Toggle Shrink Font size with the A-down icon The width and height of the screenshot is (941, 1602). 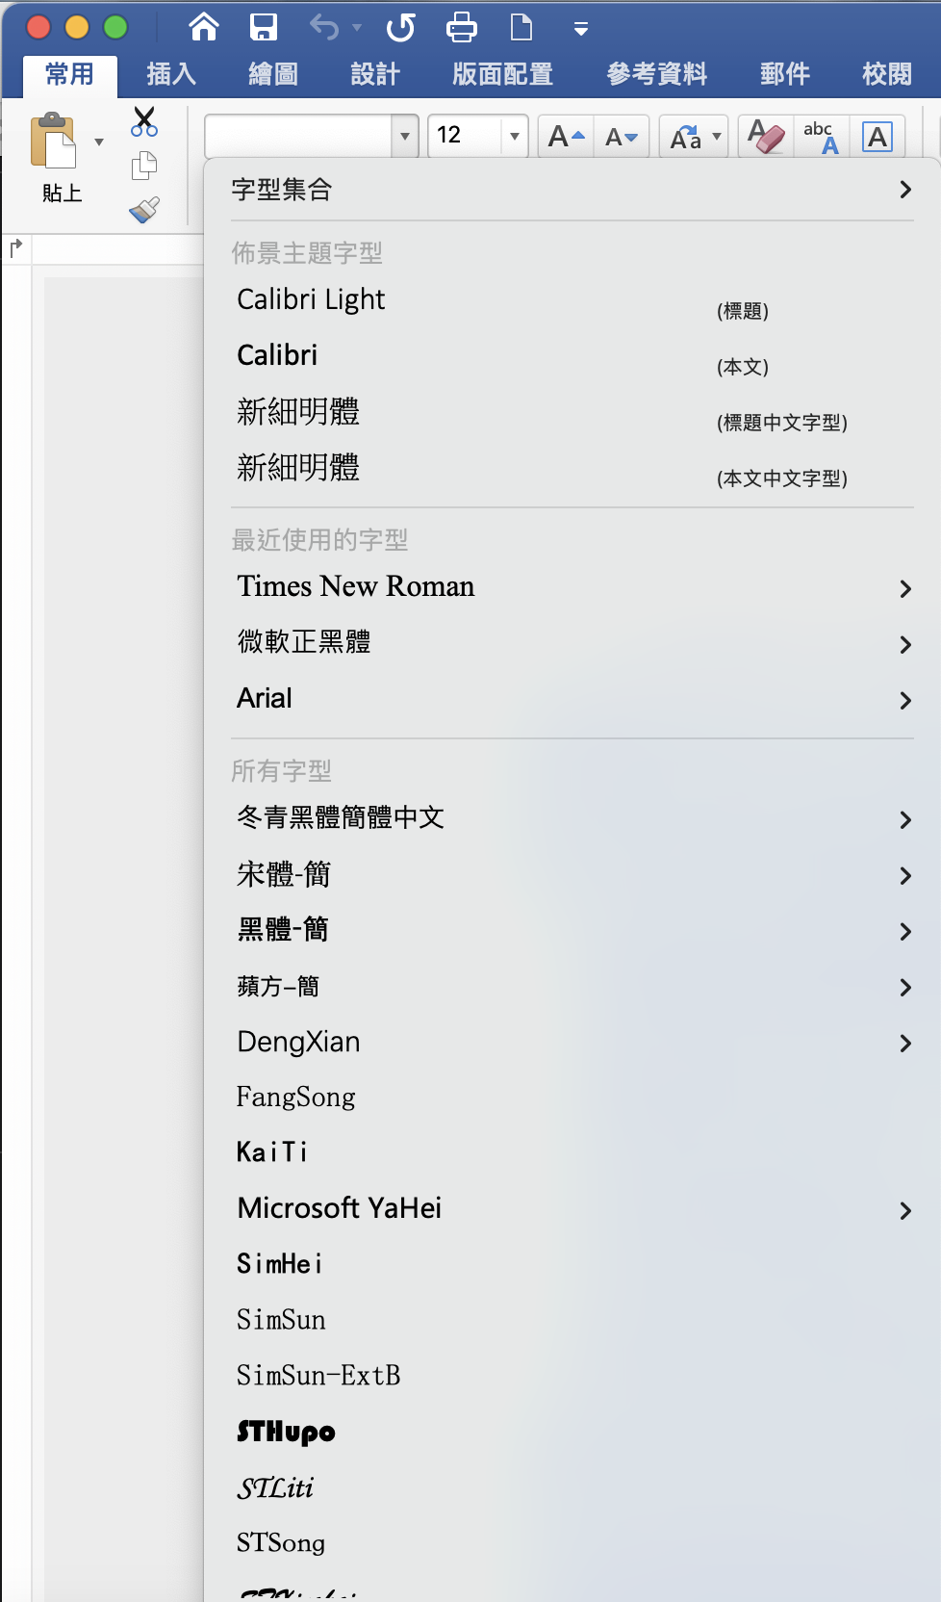(621, 136)
